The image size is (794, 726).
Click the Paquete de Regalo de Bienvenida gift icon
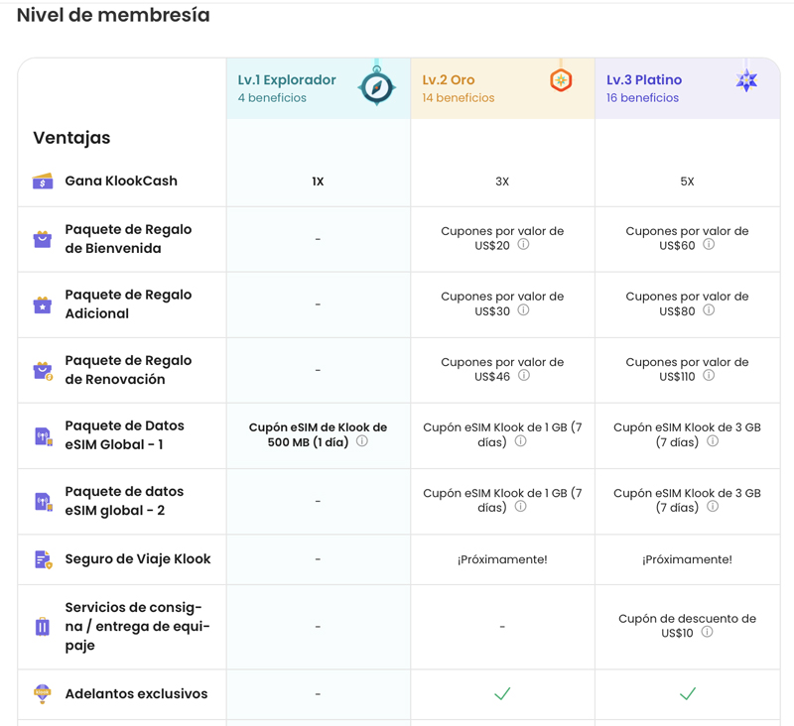[x=43, y=239]
